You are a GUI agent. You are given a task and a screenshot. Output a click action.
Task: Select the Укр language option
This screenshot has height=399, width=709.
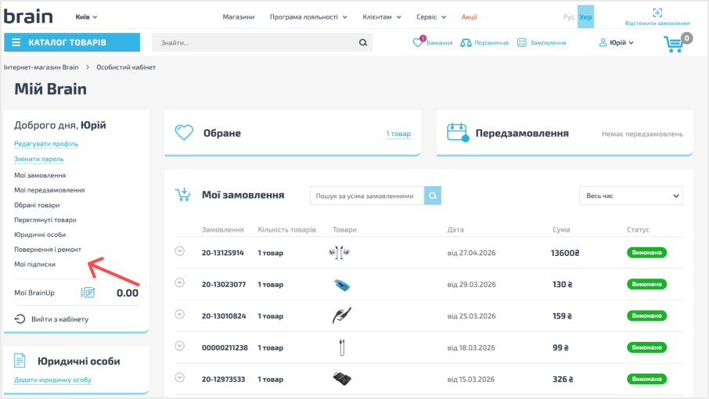(585, 16)
